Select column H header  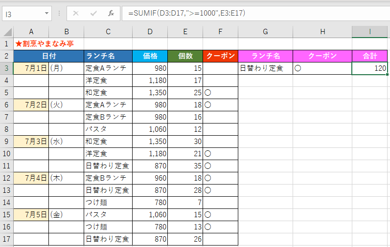pyautogui.click(x=322, y=32)
